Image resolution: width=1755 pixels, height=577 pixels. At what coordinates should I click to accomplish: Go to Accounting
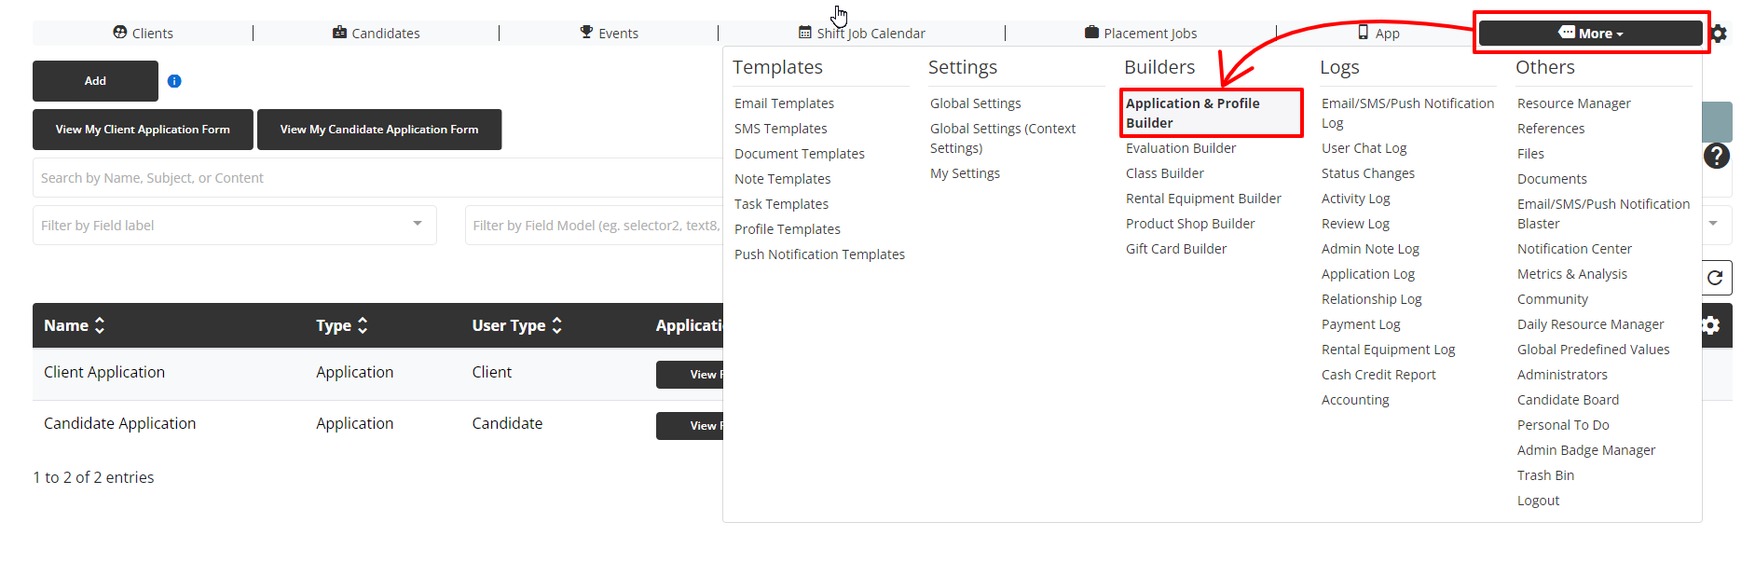(1355, 400)
